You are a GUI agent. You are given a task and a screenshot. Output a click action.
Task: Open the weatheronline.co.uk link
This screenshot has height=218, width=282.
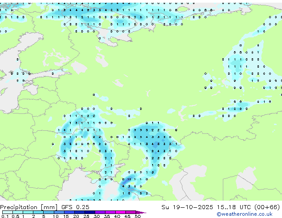pyautogui.click(x=245, y=214)
